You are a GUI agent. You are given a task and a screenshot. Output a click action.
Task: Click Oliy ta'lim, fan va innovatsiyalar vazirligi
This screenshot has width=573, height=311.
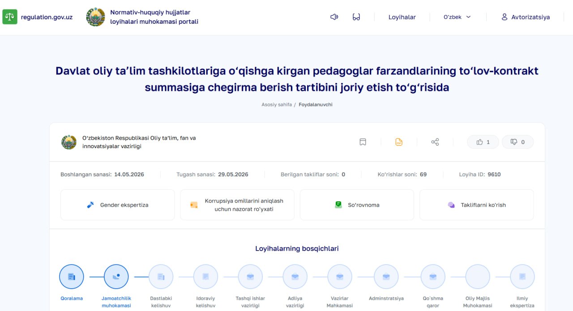139,142
